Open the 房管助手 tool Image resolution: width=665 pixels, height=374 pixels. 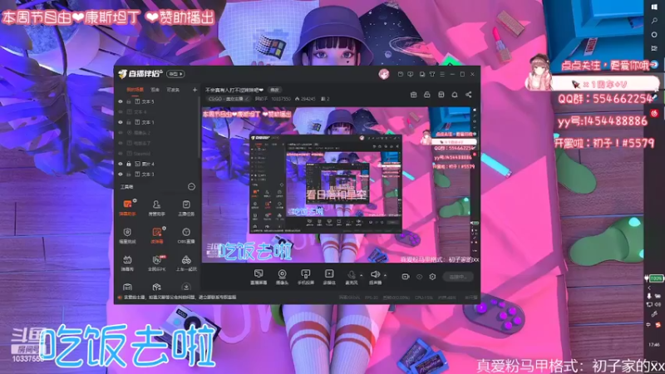[156, 208]
